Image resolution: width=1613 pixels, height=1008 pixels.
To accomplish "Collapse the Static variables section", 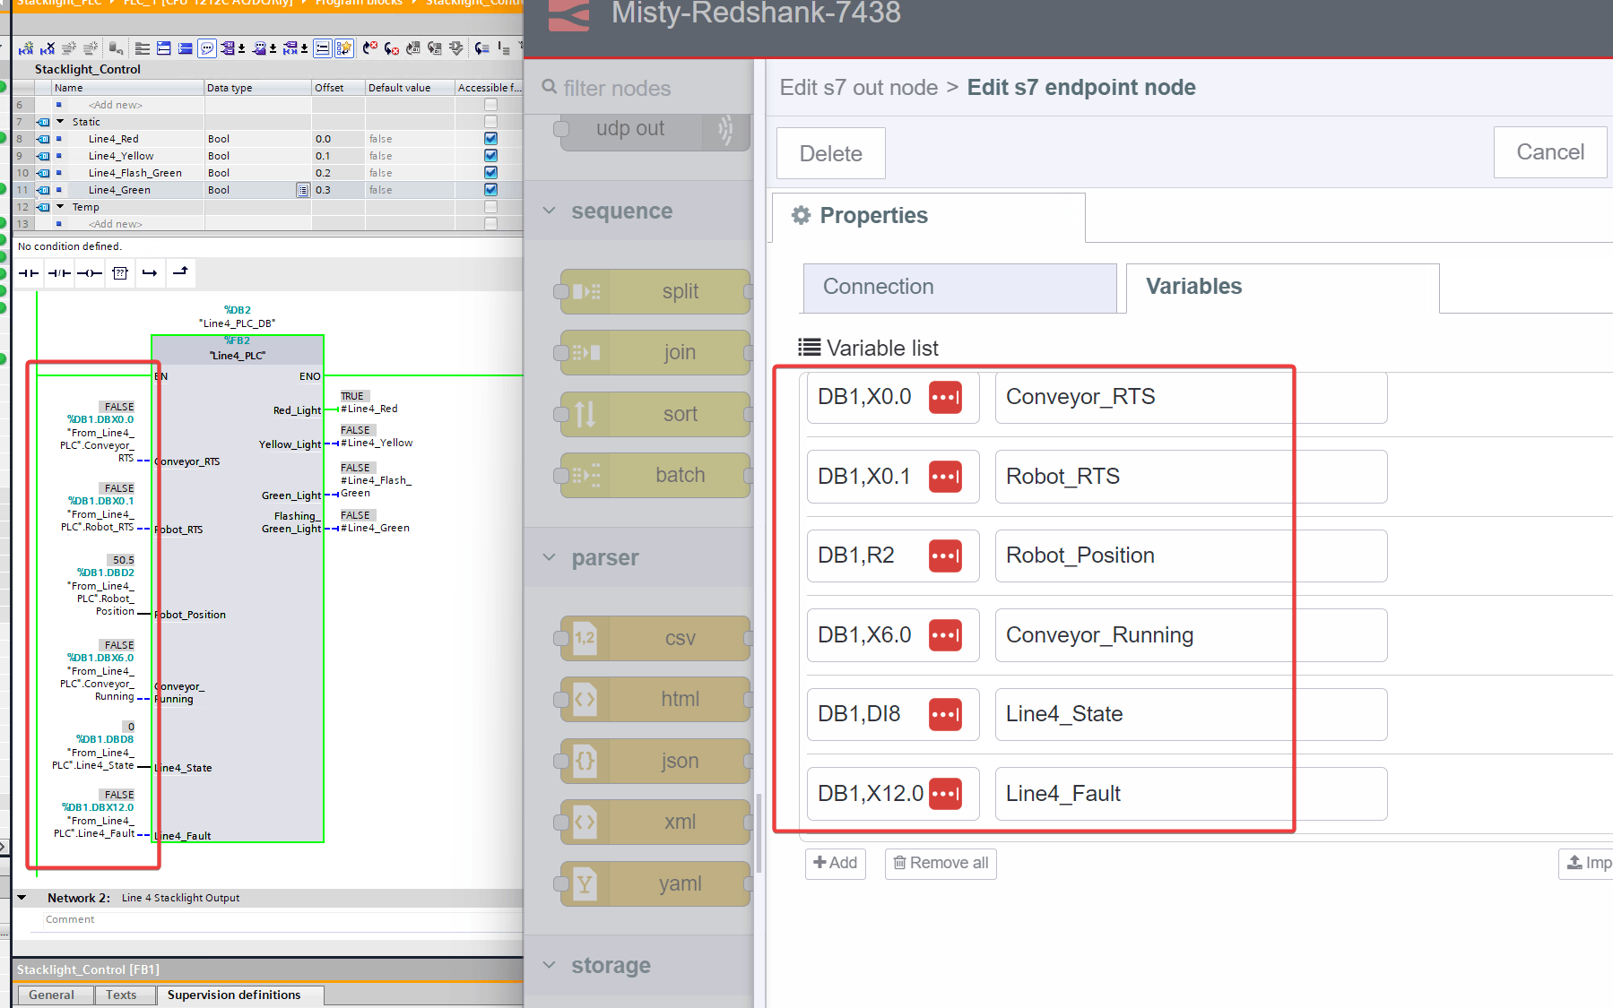I will pos(62,121).
